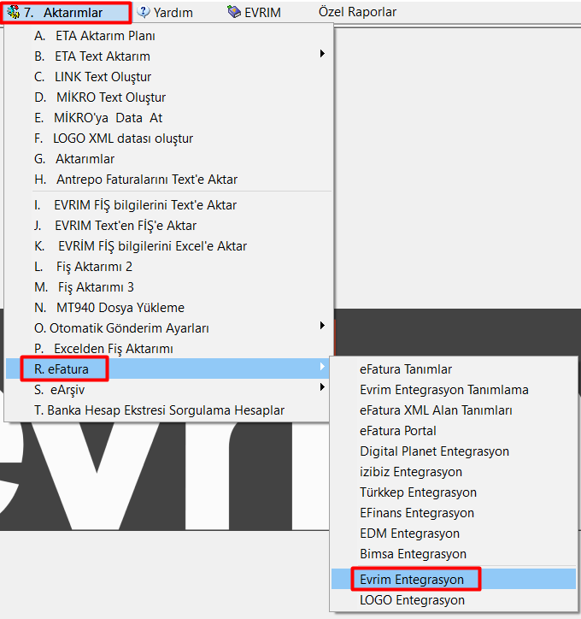Screen dimensions: 581x619
Task: Expand B. ETA Text Aktarım submenu arrow
Action: click(x=323, y=53)
